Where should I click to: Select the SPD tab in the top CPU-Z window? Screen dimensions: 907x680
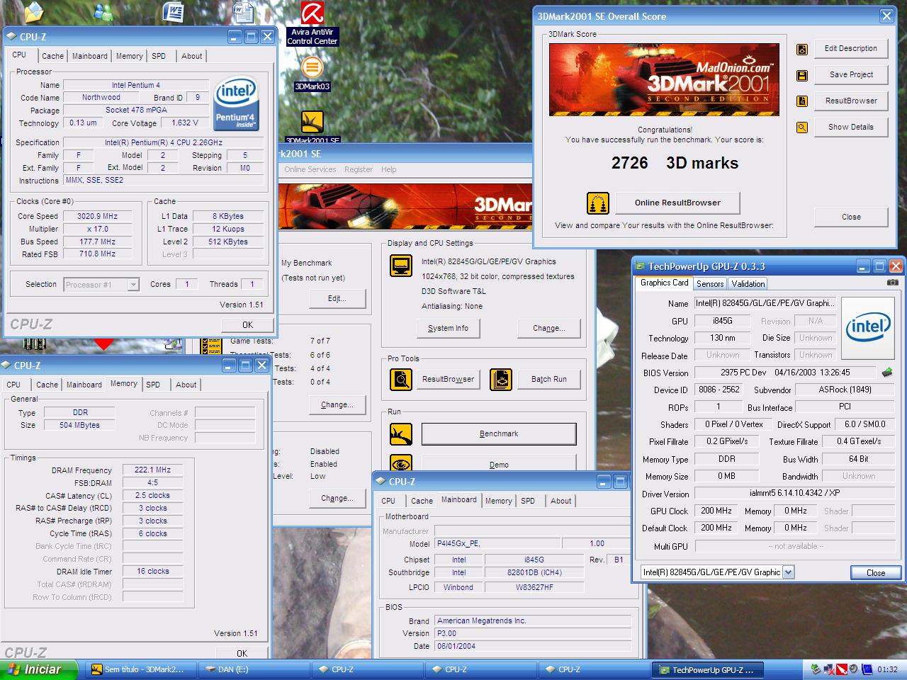pyautogui.click(x=159, y=56)
